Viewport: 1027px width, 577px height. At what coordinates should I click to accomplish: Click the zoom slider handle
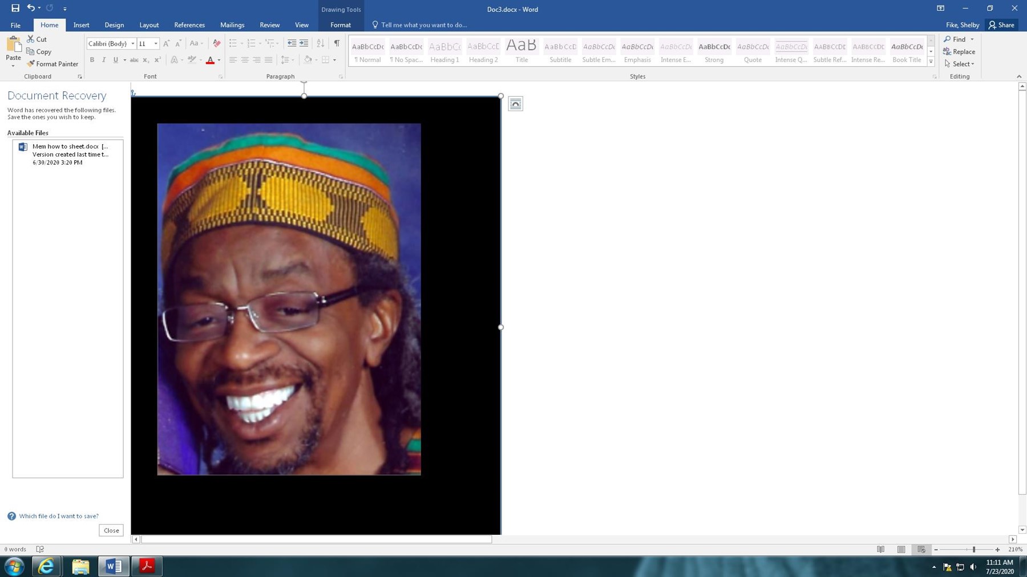tap(974, 550)
